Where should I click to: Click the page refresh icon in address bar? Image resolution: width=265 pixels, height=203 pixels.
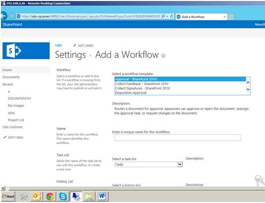point(172,16)
